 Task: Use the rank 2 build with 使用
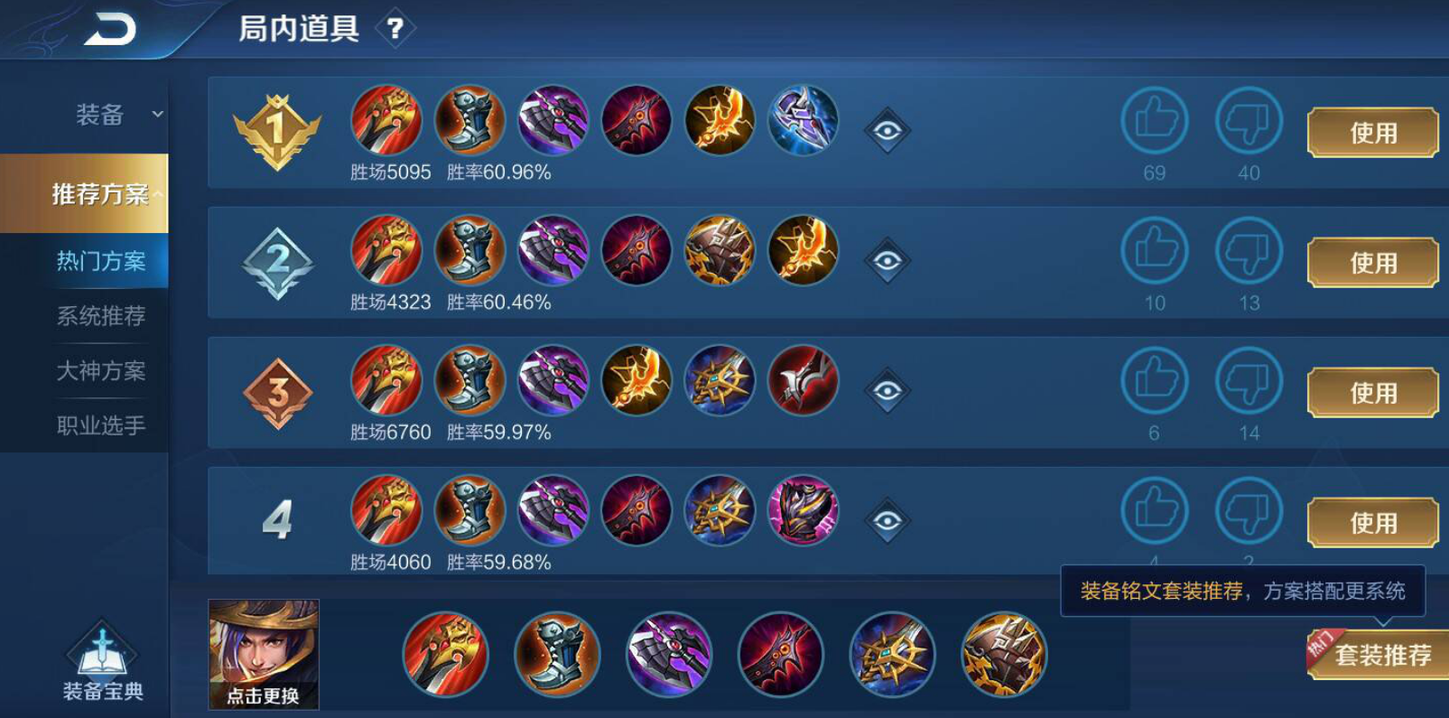[x=1373, y=263]
